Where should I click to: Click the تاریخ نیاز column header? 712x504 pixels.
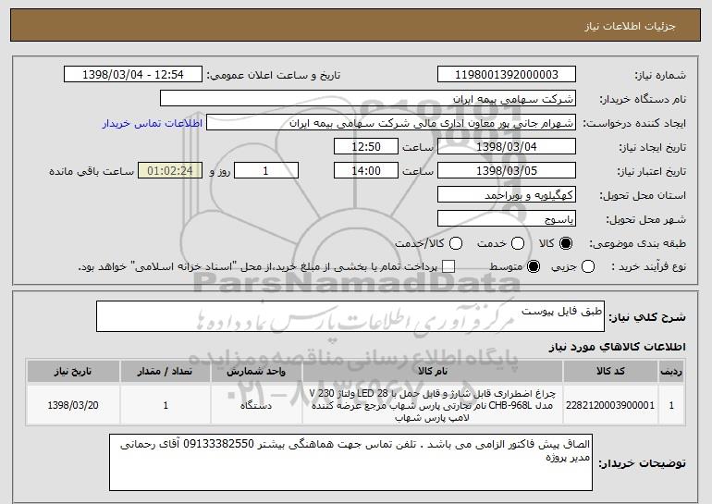pyautogui.click(x=73, y=372)
